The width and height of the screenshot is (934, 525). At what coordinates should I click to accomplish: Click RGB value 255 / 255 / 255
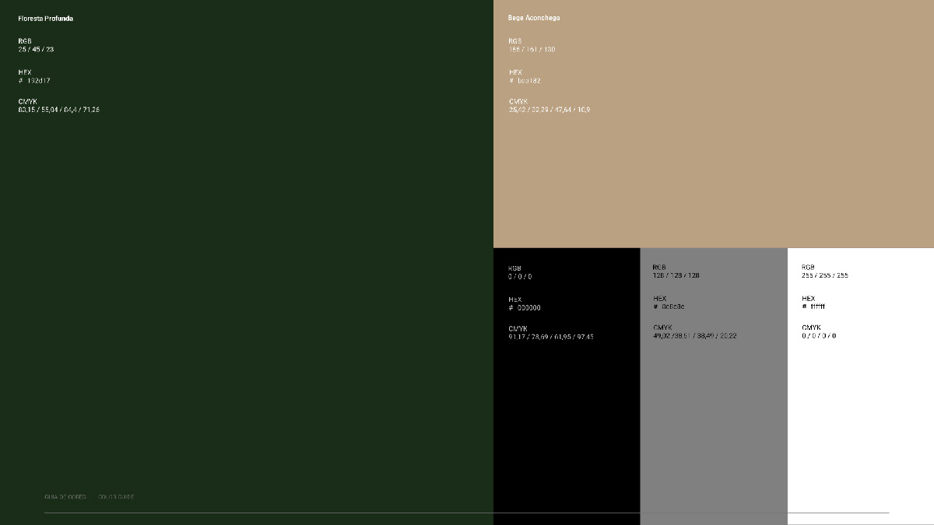pyautogui.click(x=825, y=275)
